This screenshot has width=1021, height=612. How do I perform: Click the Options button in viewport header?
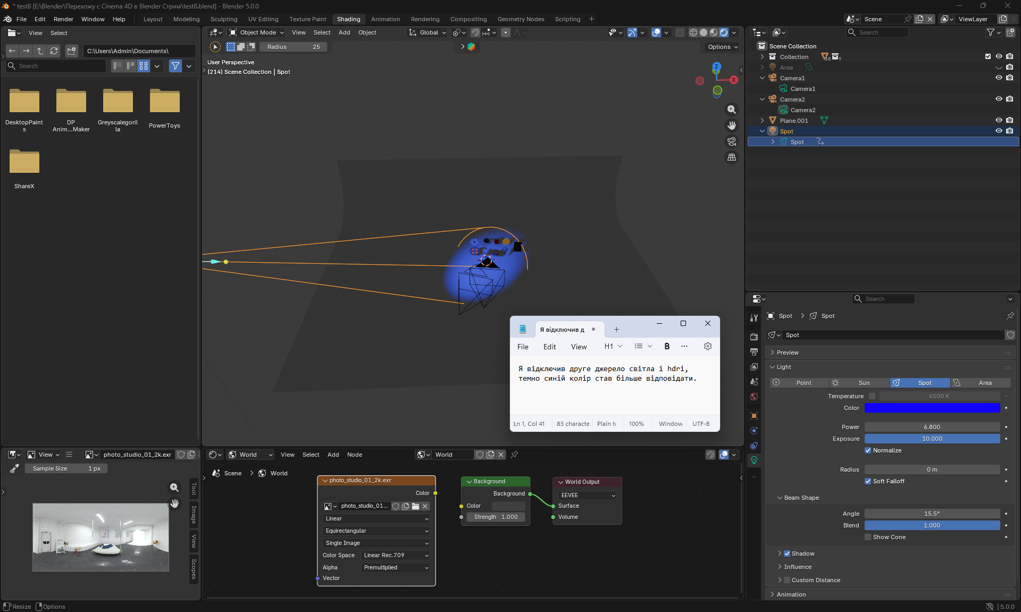click(722, 47)
